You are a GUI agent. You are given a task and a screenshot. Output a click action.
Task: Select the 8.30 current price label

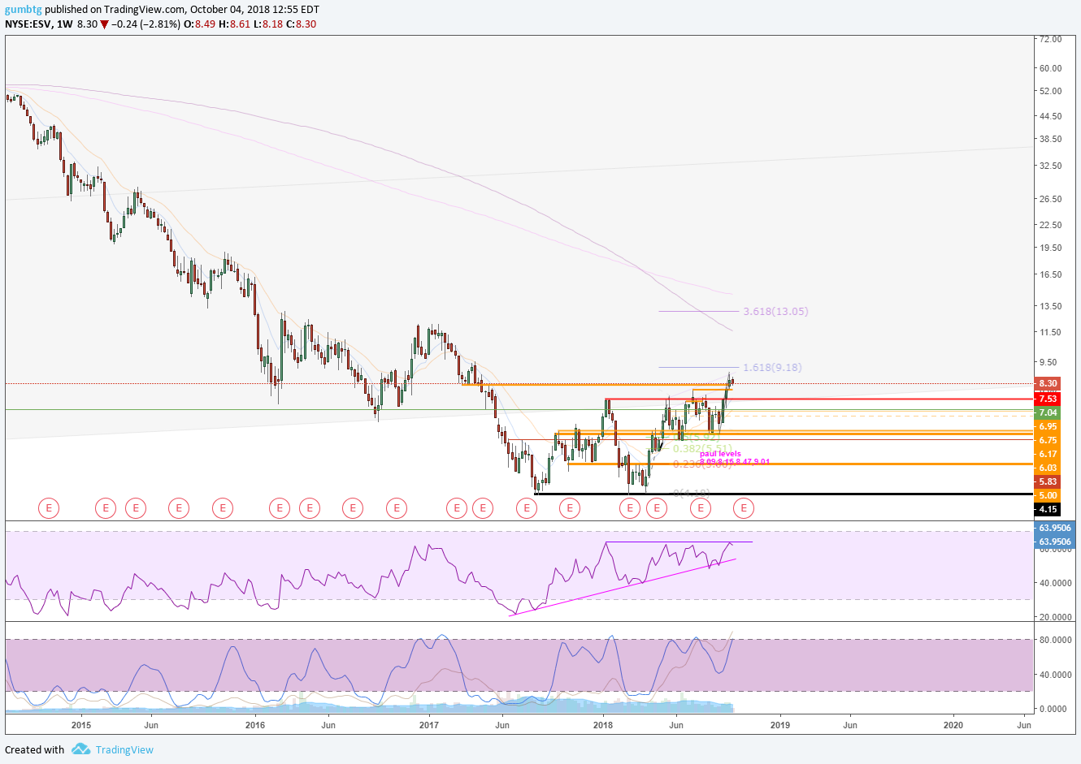click(1048, 383)
